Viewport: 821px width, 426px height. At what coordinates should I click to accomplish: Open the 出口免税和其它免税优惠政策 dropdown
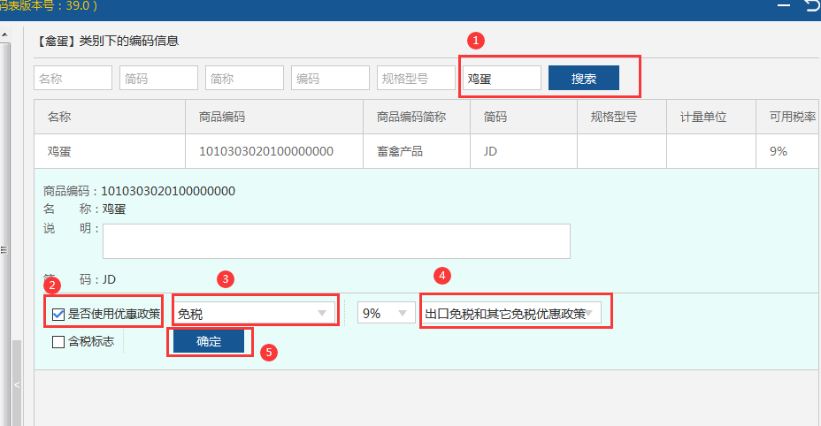click(511, 313)
